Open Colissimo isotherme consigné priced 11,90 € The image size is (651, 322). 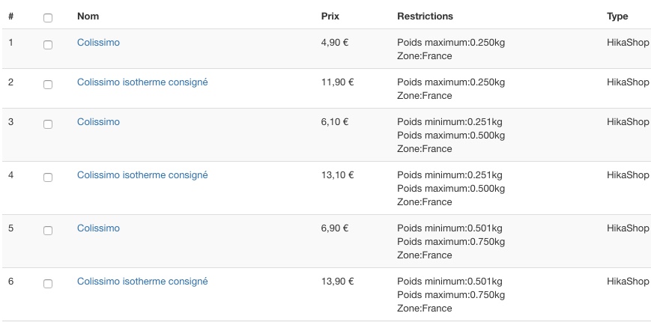[x=142, y=82]
